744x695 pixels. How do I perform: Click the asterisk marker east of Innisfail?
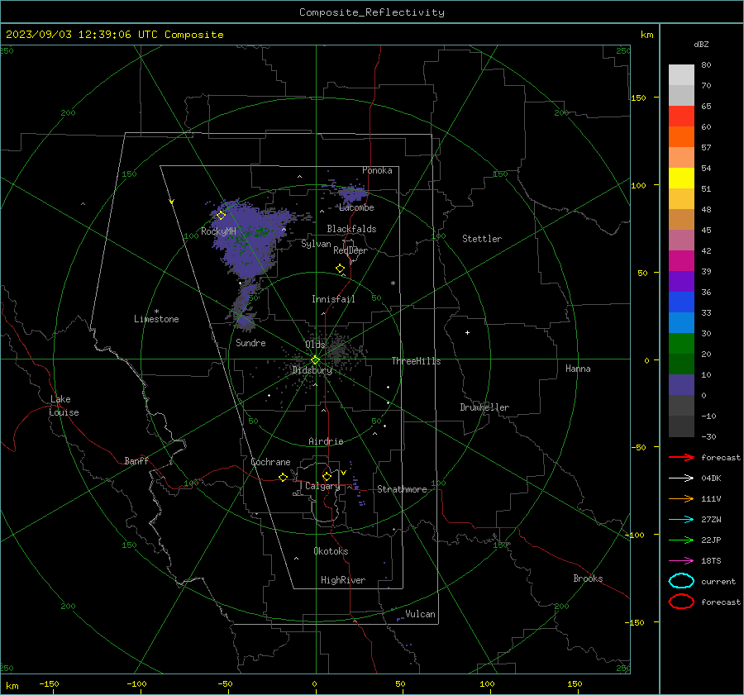click(393, 283)
